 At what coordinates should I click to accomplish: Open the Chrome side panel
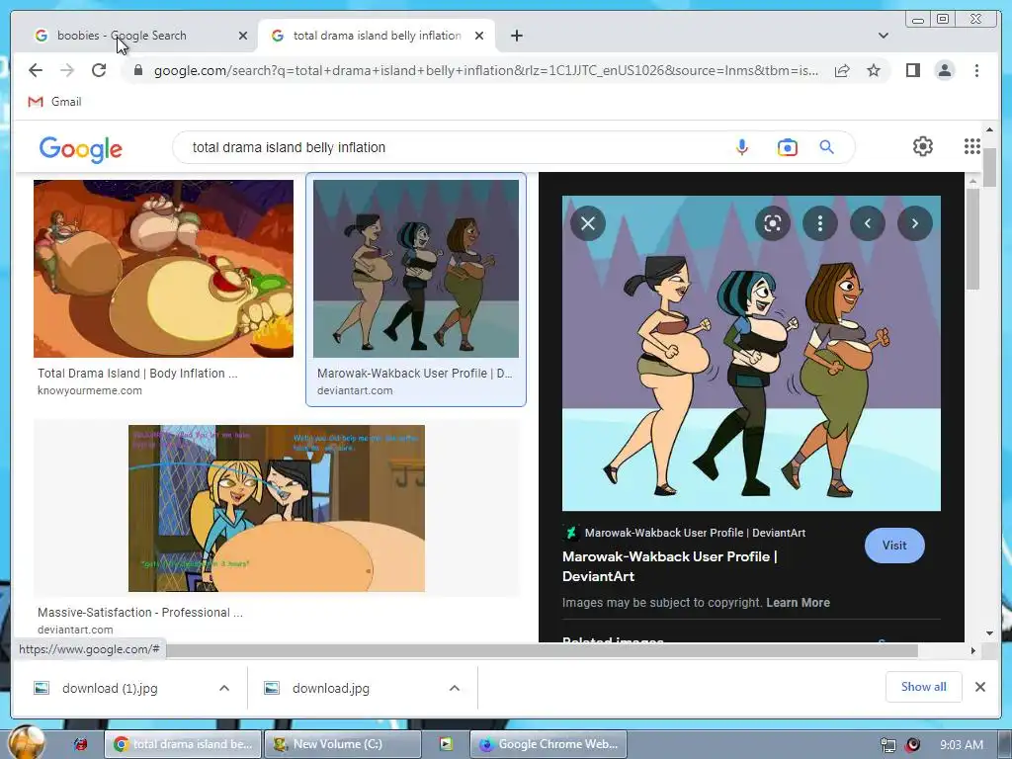(x=912, y=70)
